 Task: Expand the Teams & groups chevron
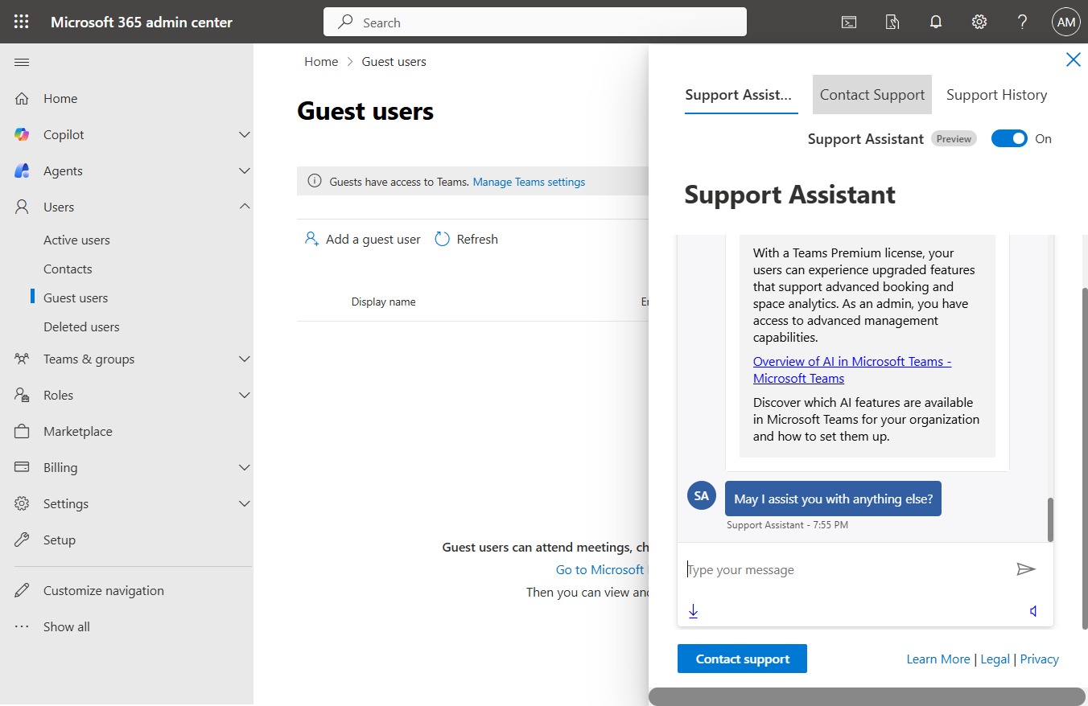point(245,359)
